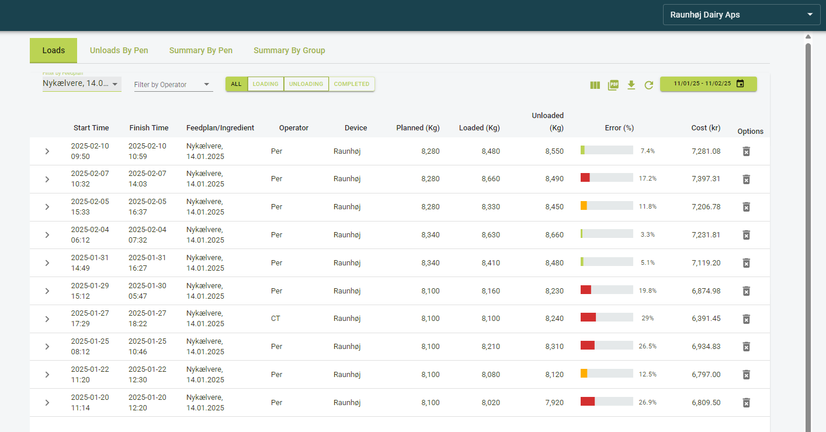Screen dimensions: 826x432
Task: Click the cost value 7,281.08
Action: [x=706, y=151]
